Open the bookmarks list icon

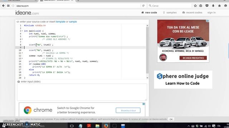pyautogui.click(x=201, y=6)
